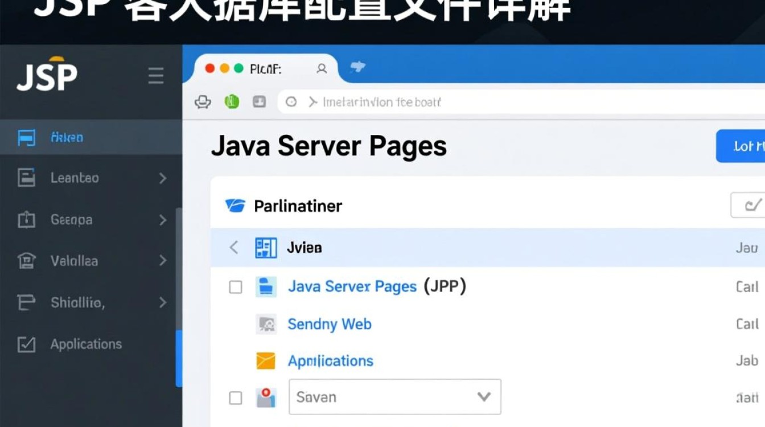Open the Geenpa export icon in sidebar
Viewport: 765px width, 427px height.
click(25, 220)
